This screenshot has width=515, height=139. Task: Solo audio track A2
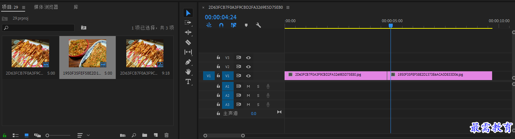(x=258, y=95)
